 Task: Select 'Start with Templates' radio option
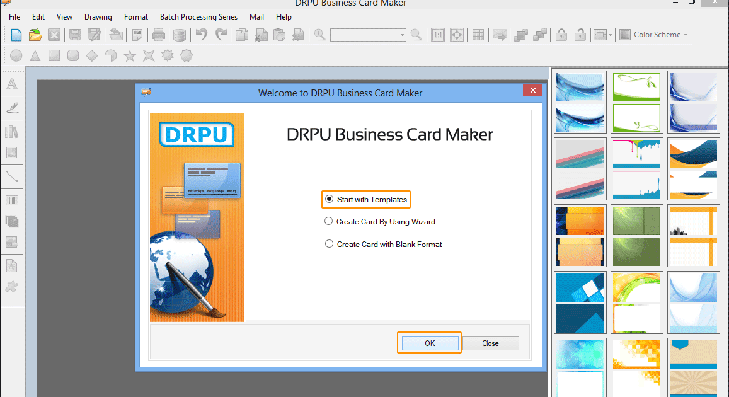pos(366,199)
